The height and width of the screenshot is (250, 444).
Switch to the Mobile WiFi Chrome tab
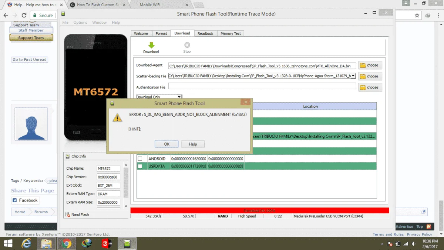158,5
